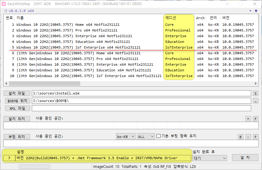This screenshot has height=170, width=262.
Task: Click the empty XML file input field
Action: tap(141, 108)
